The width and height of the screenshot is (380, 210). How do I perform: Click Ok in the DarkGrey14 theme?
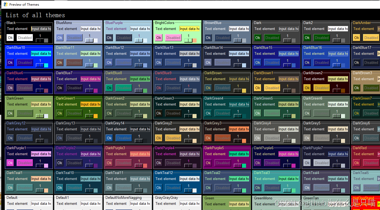pos(109,138)
